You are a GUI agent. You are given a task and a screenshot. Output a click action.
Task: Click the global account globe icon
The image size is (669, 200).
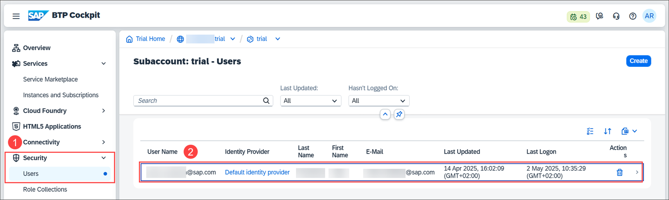pos(180,39)
